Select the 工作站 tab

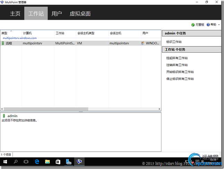click(x=36, y=13)
